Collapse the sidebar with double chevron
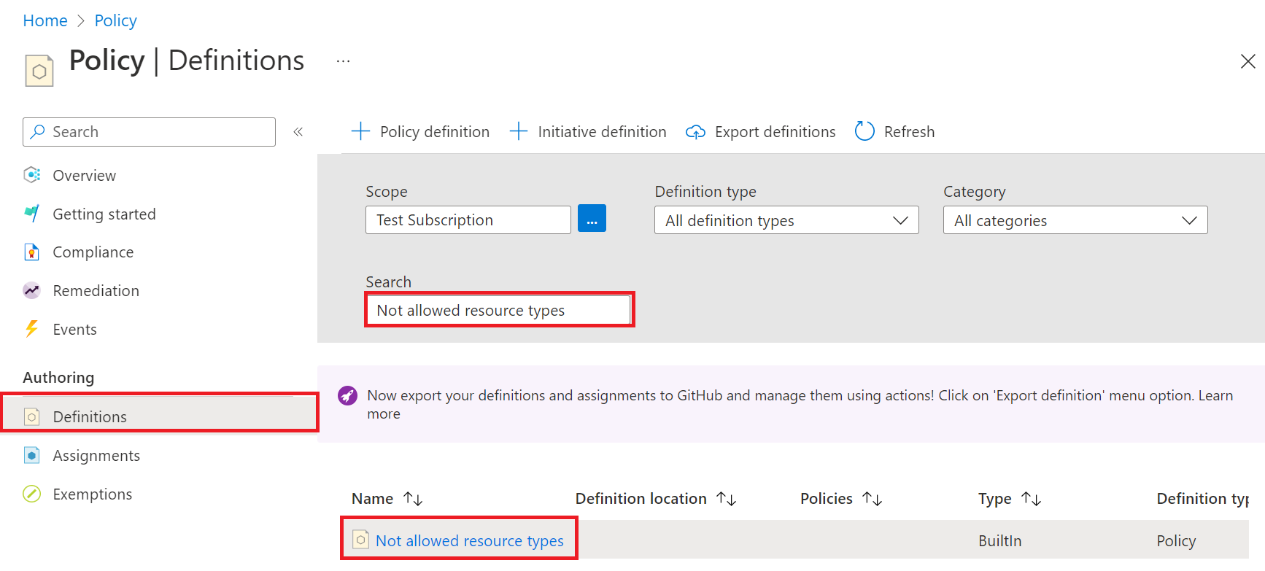 pyautogui.click(x=298, y=132)
